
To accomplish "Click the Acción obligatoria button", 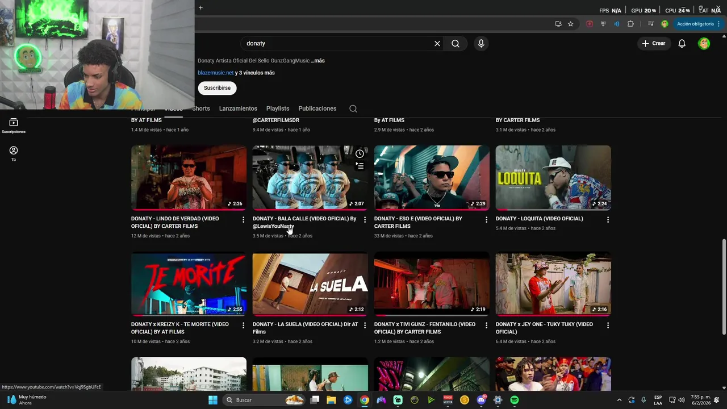I will [x=699, y=24].
